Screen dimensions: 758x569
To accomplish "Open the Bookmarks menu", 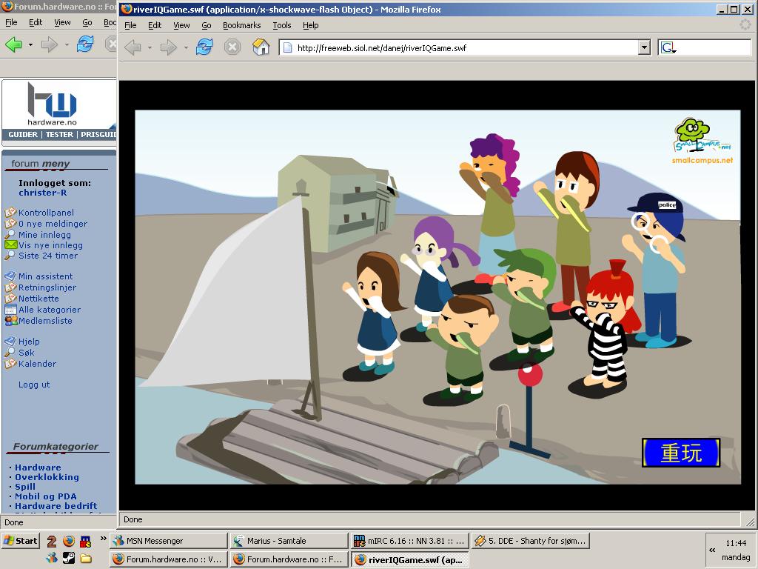I will pos(242,25).
